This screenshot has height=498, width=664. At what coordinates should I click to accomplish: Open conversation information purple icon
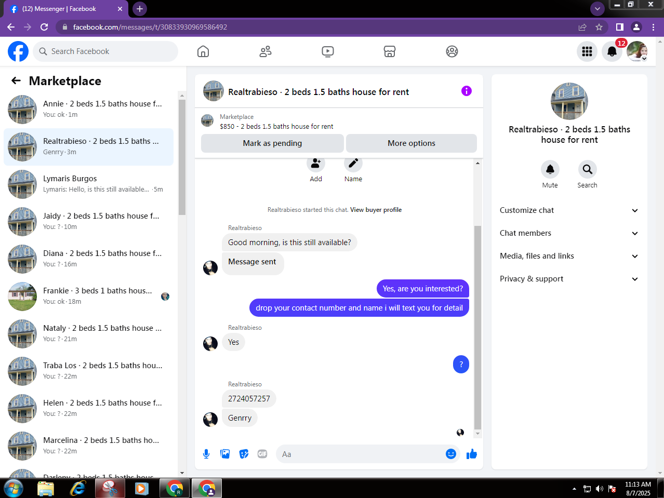(x=467, y=91)
